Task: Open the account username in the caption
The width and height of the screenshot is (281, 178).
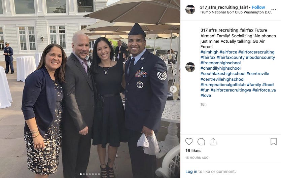Action: click(x=227, y=30)
